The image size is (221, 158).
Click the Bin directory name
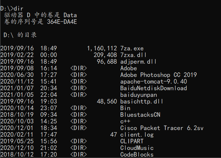point(125,108)
